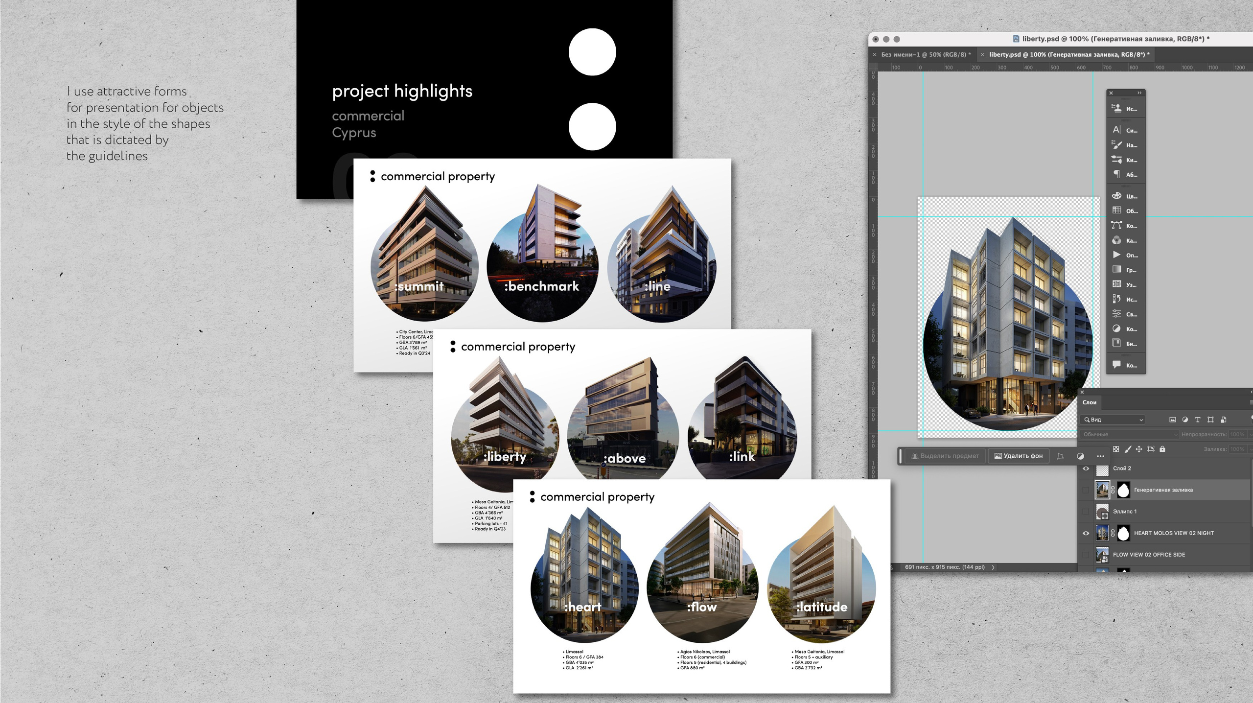Click the Генеративная заливка layer mask thumbnail
Viewport: 1253px width, 703px height.
click(x=1123, y=490)
